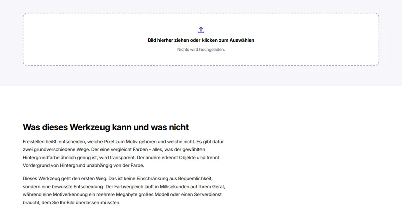Screen dimensions: 402x211
Task: Click the 'Nichts wird hochgeladen.' note
Action: (201, 49)
